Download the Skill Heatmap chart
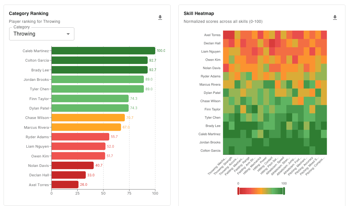The height and width of the screenshot is (206, 349). pos(335,17)
